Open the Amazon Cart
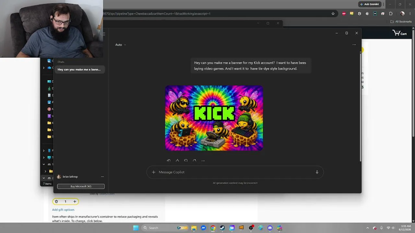Screen dimensions: 415x233 (399, 33)
